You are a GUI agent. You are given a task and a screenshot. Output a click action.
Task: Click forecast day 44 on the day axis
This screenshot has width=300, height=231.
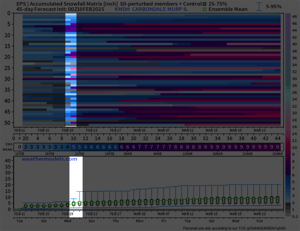point(278,138)
